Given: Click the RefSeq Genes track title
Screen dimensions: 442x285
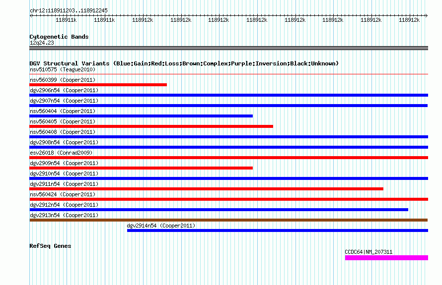Looking at the screenshot, I should click(x=50, y=246).
